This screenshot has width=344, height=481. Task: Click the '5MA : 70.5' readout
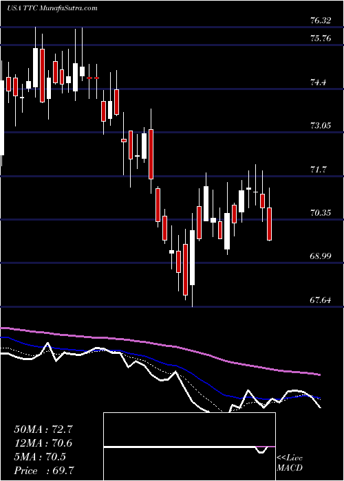pyautogui.click(x=40, y=457)
